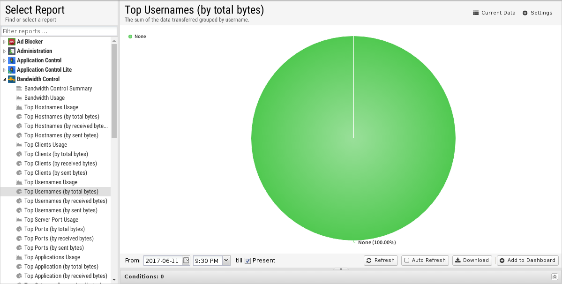Image resolution: width=562 pixels, height=284 pixels.
Task: Open the 9:30 PM time dropdown
Action: (x=226, y=261)
